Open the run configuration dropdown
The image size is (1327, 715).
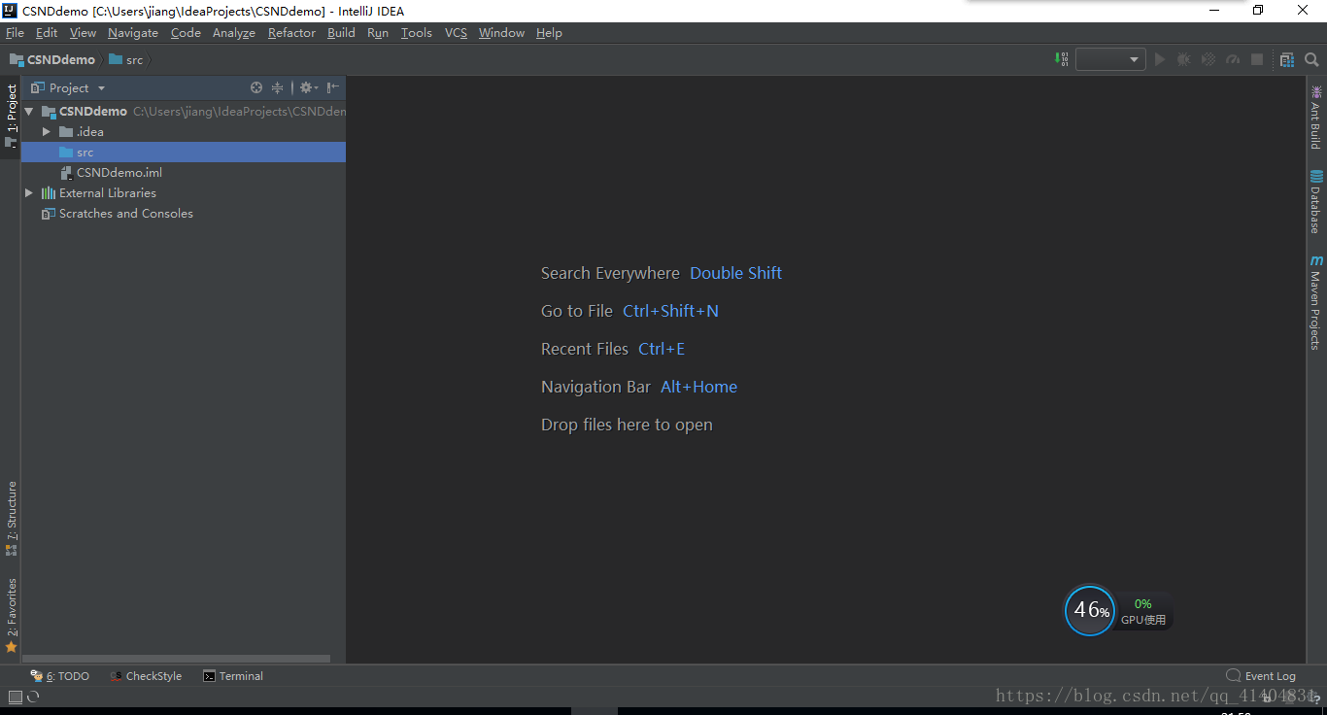pos(1110,59)
